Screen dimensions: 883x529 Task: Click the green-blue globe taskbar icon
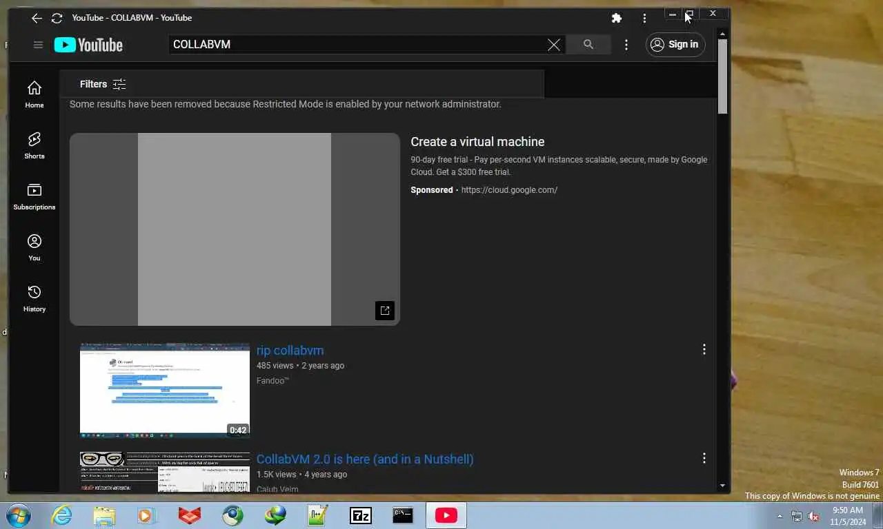click(x=232, y=515)
